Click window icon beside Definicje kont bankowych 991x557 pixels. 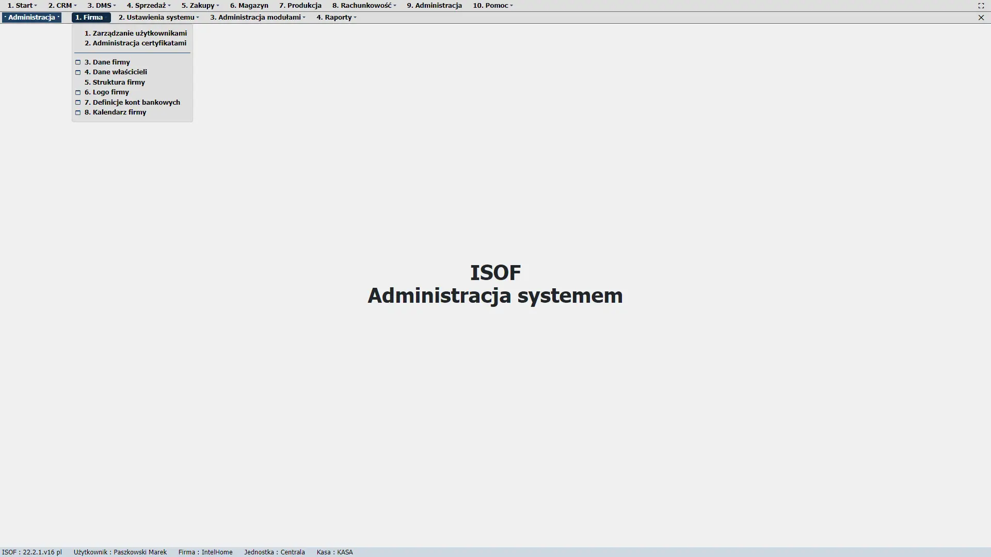(78, 103)
